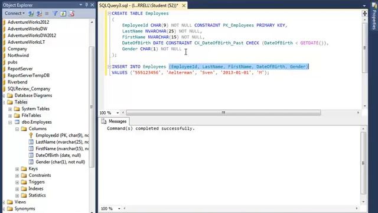The width and height of the screenshot is (378, 213).
Task: Expand the Triggers folder
Action: point(17,182)
